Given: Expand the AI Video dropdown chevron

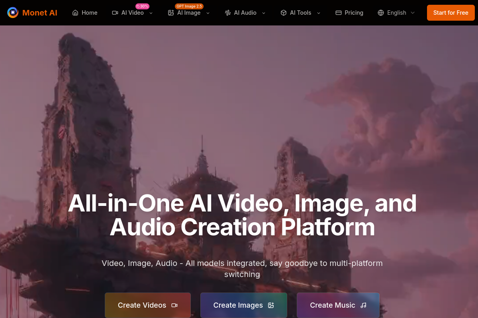Looking at the screenshot, I should [151, 13].
